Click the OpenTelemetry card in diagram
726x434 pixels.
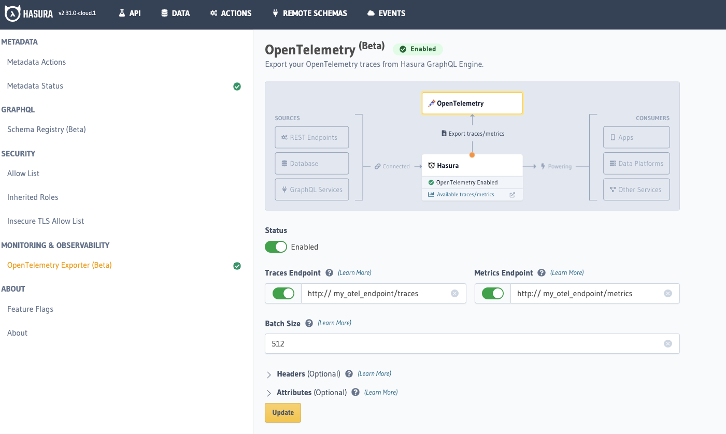(472, 103)
